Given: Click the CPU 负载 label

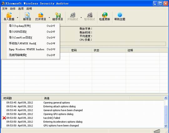Looking at the screenshot, I should 86,40.
